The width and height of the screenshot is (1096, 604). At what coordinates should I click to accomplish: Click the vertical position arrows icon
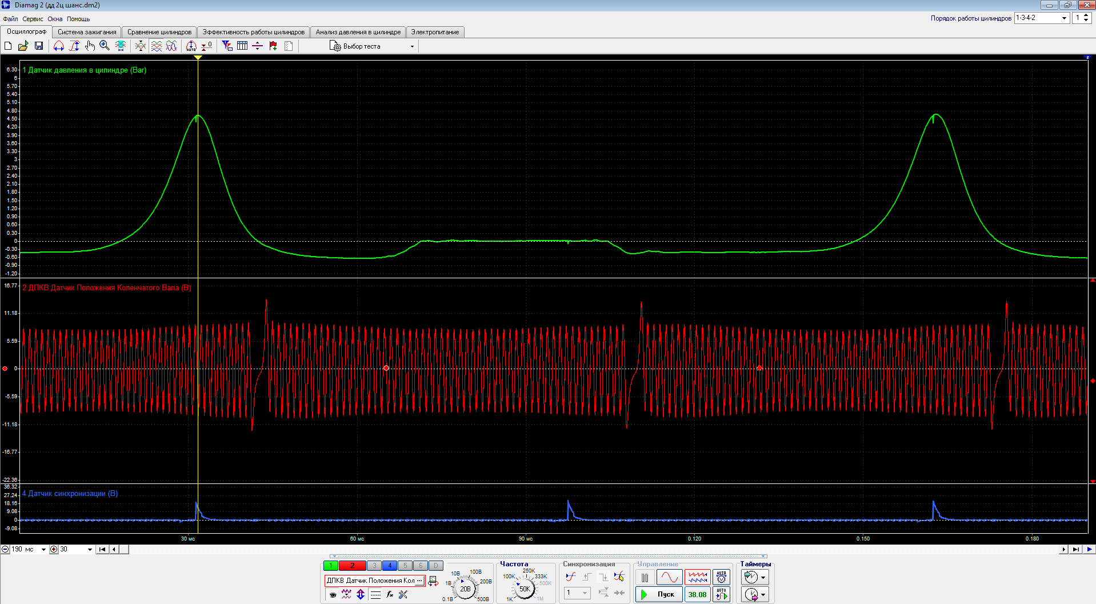(361, 595)
